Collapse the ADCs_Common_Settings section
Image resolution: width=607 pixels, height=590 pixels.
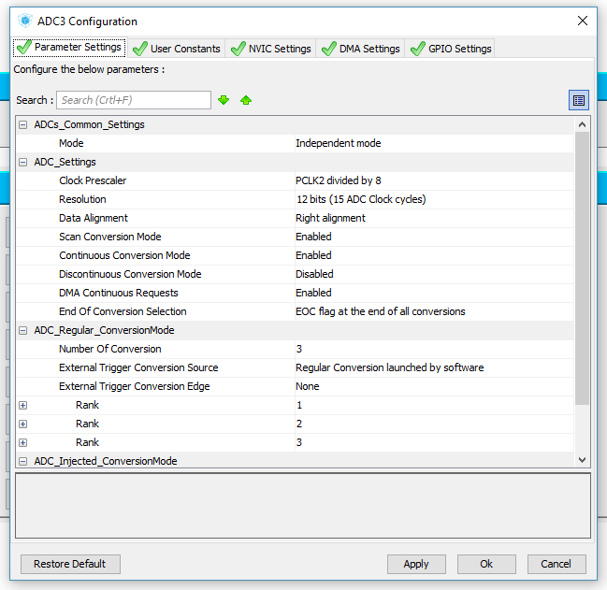click(23, 124)
